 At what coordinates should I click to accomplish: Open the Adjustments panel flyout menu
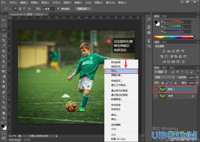pyautogui.click(x=198, y=42)
